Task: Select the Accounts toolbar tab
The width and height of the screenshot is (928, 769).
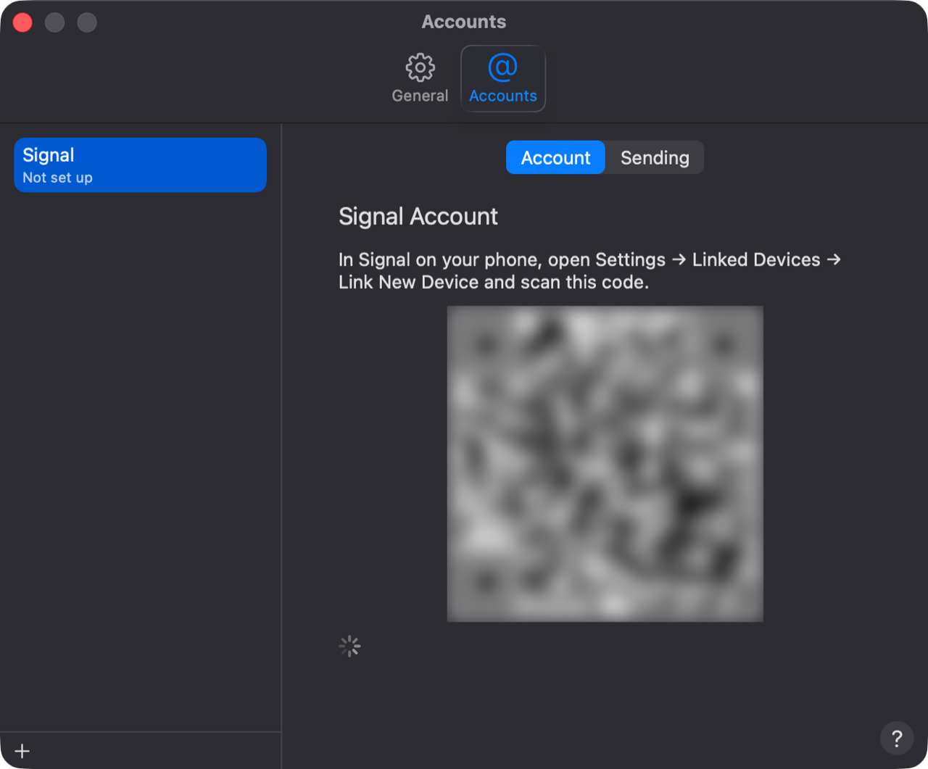Action: pyautogui.click(x=503, y=79)
